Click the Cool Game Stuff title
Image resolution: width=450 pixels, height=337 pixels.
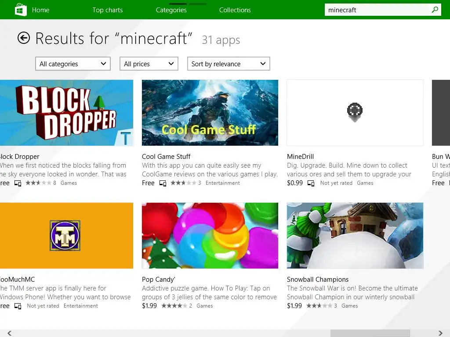coord(166,157)
